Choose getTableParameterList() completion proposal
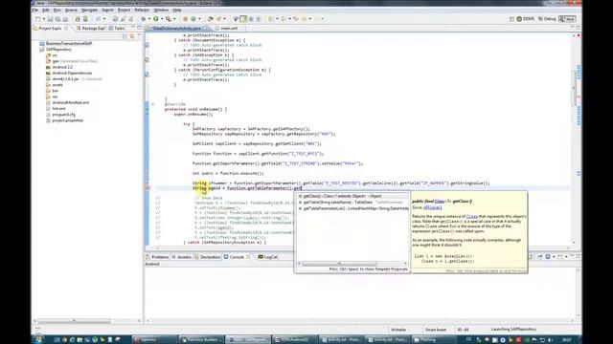613x344 pixels. pyautogui.click(x=352, y=208)
